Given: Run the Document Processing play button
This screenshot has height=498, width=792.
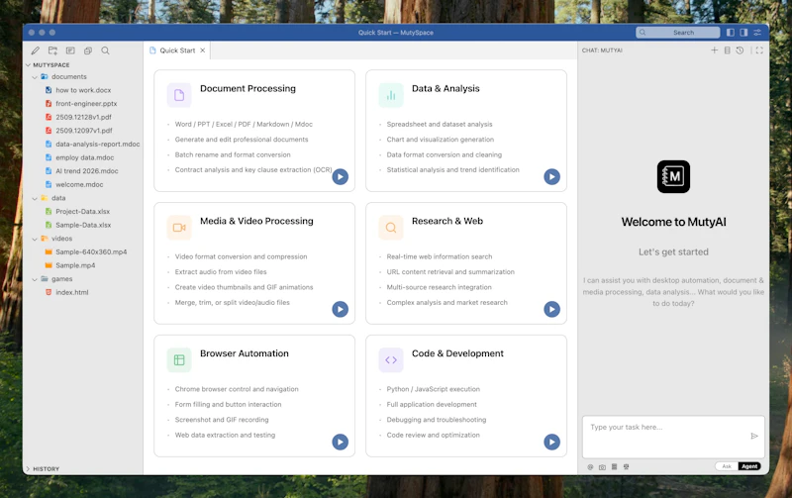Looking at the screenshot, I should pyautogui.click(x=340, y=177).
